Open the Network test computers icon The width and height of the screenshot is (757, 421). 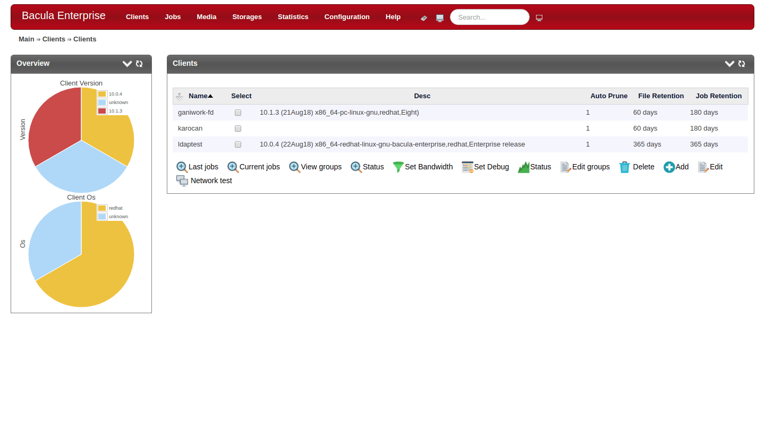point(182,181)
